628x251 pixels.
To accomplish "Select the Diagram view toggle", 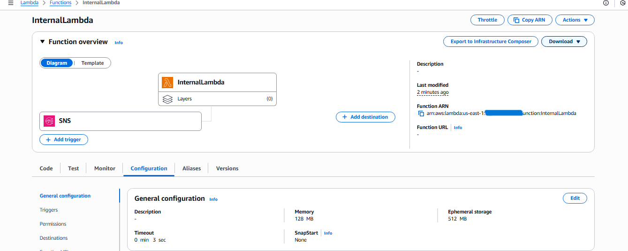I will [x=57, y=63].
